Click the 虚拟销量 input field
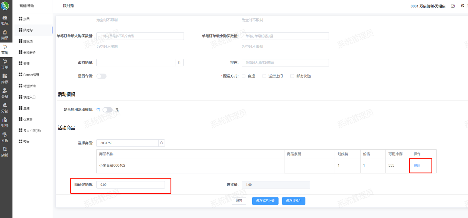The width and height of the screenshot is (468, 218). point(136,63)
